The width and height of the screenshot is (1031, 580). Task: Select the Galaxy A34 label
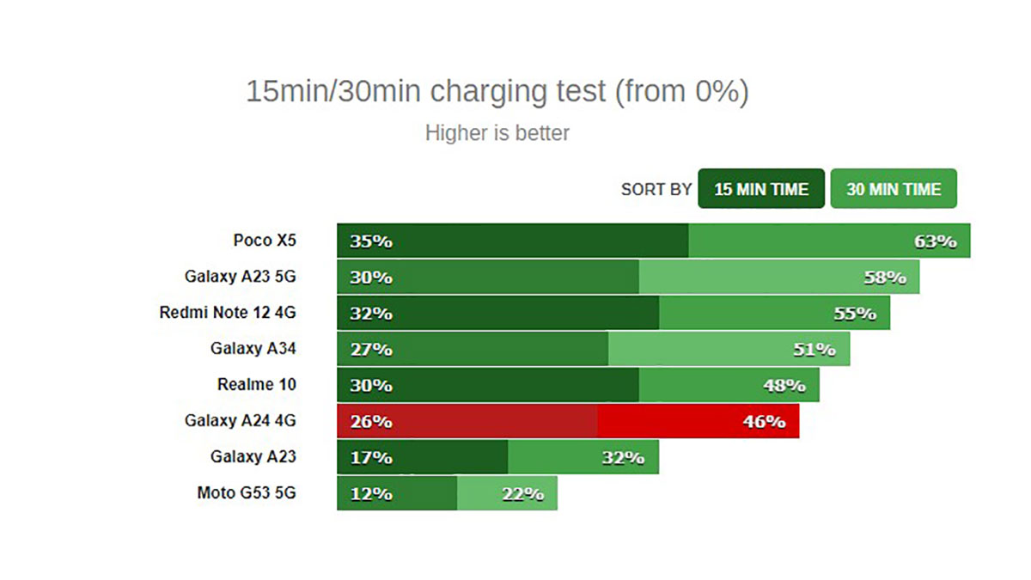[x=253, y=349]
